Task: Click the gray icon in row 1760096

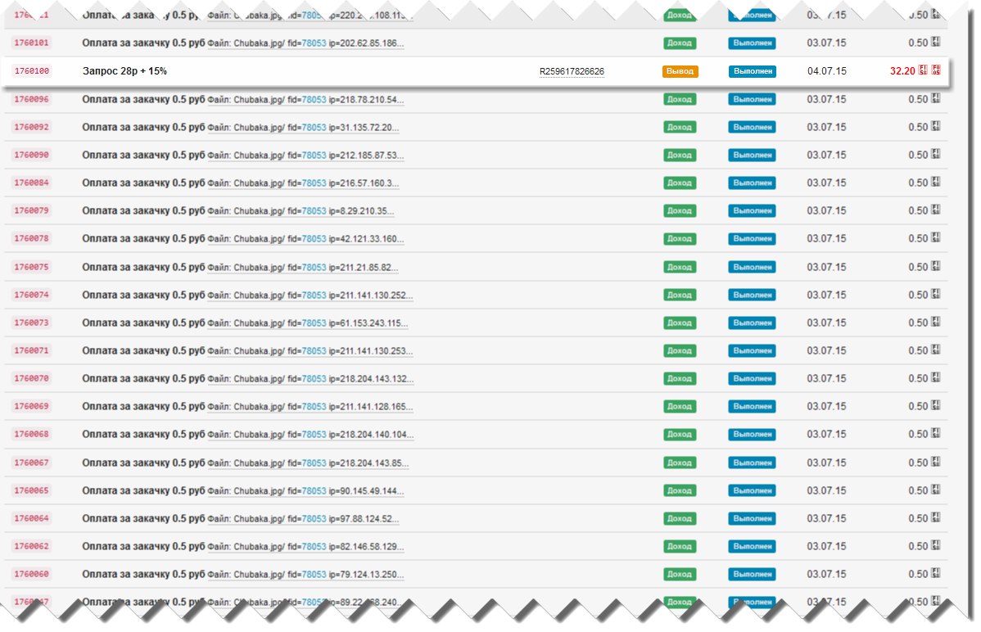Action: (x=936, y=99)
